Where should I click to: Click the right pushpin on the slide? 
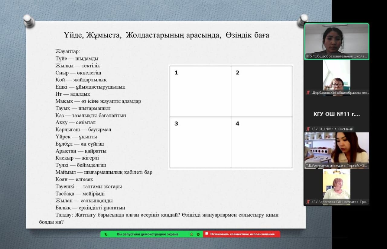point(302,20)
